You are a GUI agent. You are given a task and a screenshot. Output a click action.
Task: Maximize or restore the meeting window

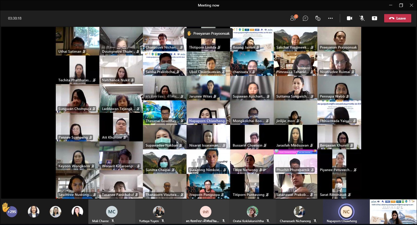[401, 5]
